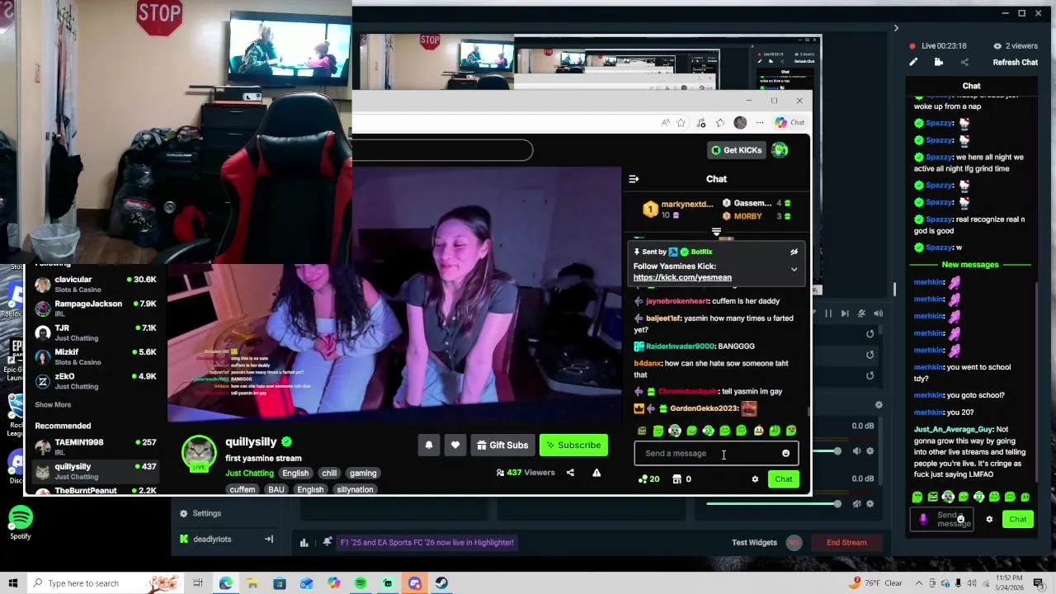Open chat settings gear in Streamlabs panel
Viewport: 1056px width, 594px height.
pos(989,519)
